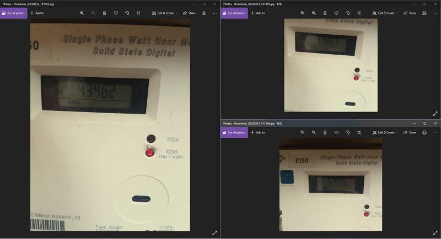441x239 pixels.
Task: Click See all photos in 43462 photo window
Action: [x=14, y=13]
